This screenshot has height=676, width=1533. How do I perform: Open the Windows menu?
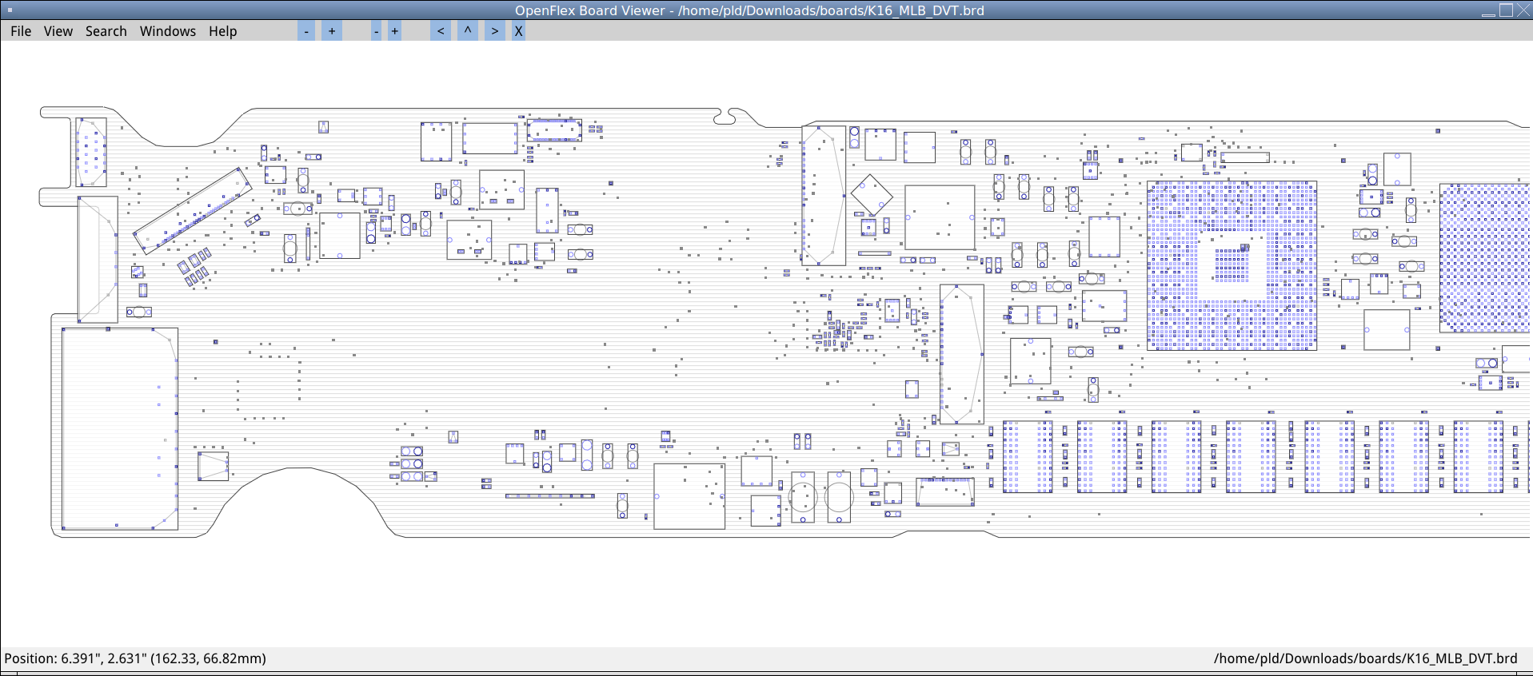[168, 31]
